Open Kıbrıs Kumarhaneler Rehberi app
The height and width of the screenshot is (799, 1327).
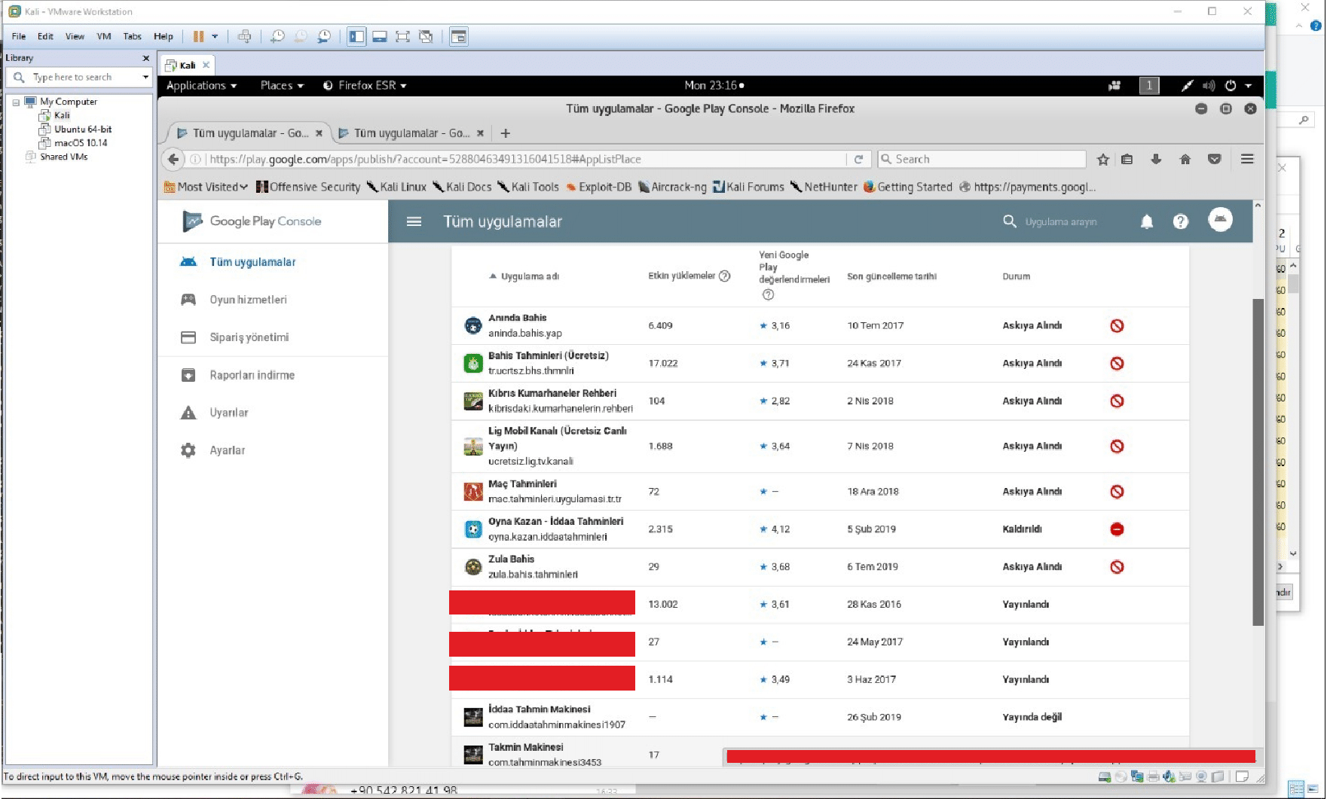pyautogui.click(x=552, y=393)
